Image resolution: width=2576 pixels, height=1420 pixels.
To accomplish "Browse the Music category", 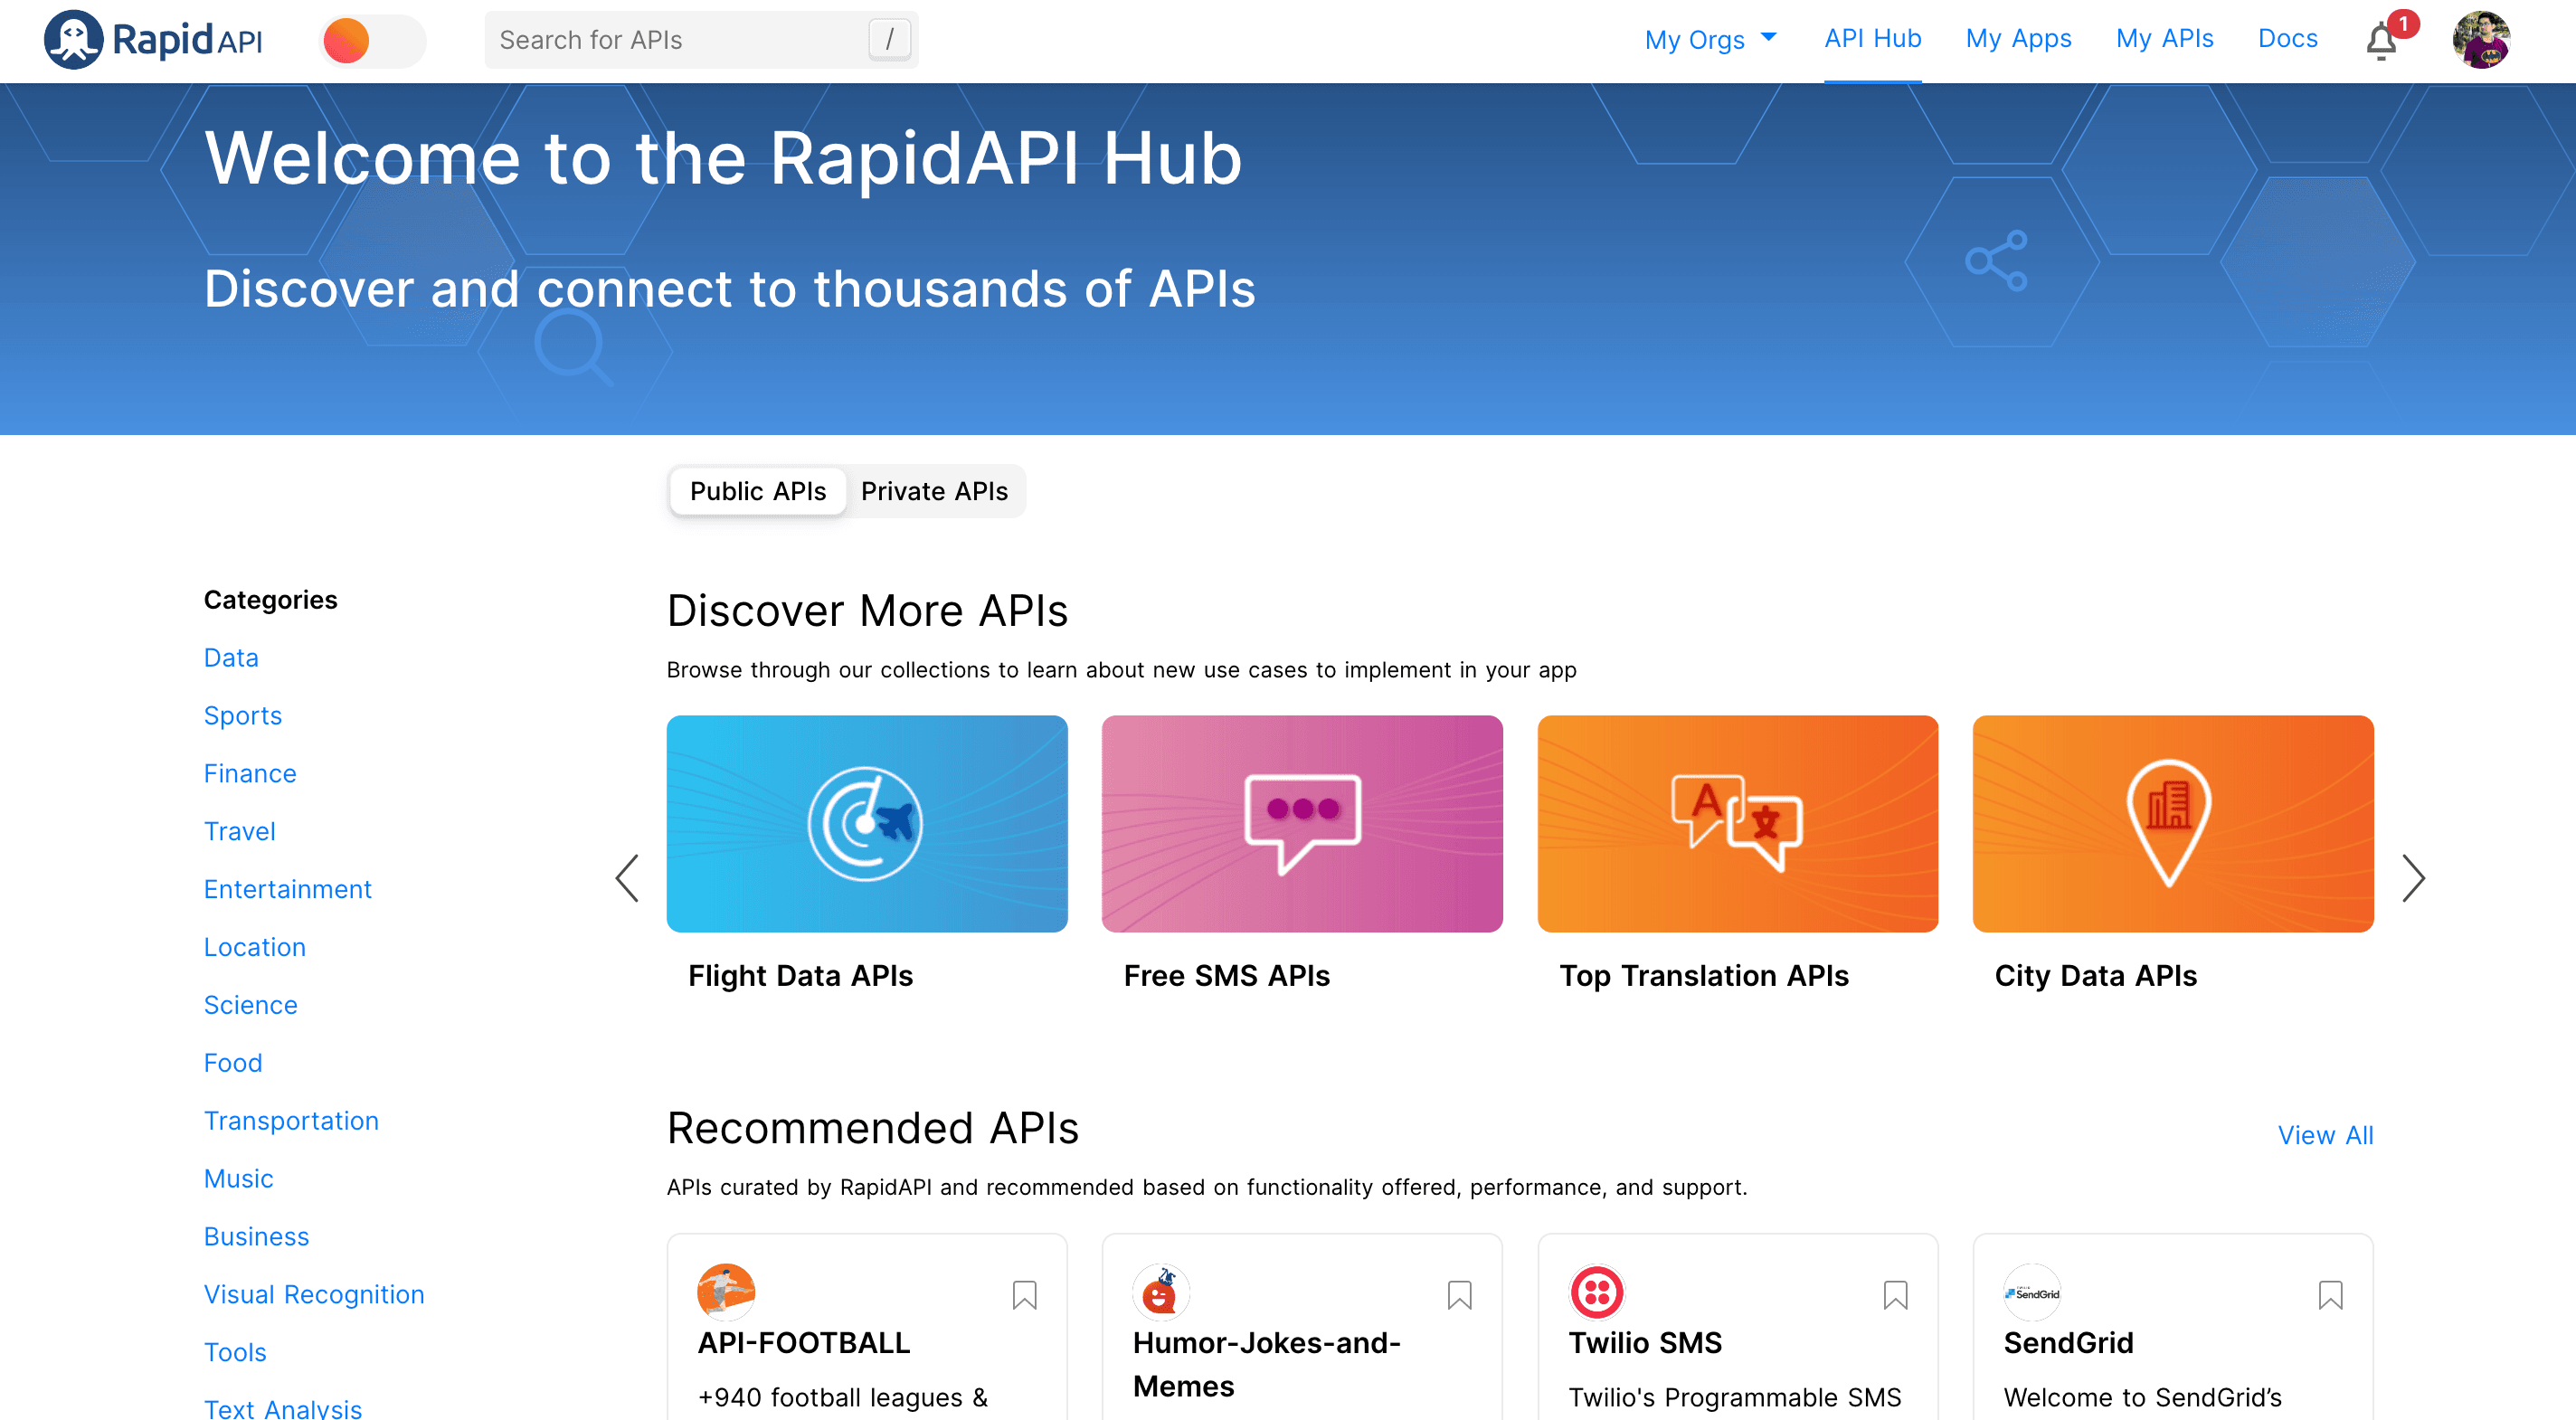I will (238, 1179).
